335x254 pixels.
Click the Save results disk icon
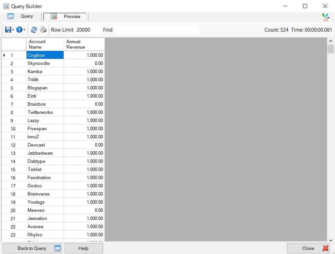point(8,30)
